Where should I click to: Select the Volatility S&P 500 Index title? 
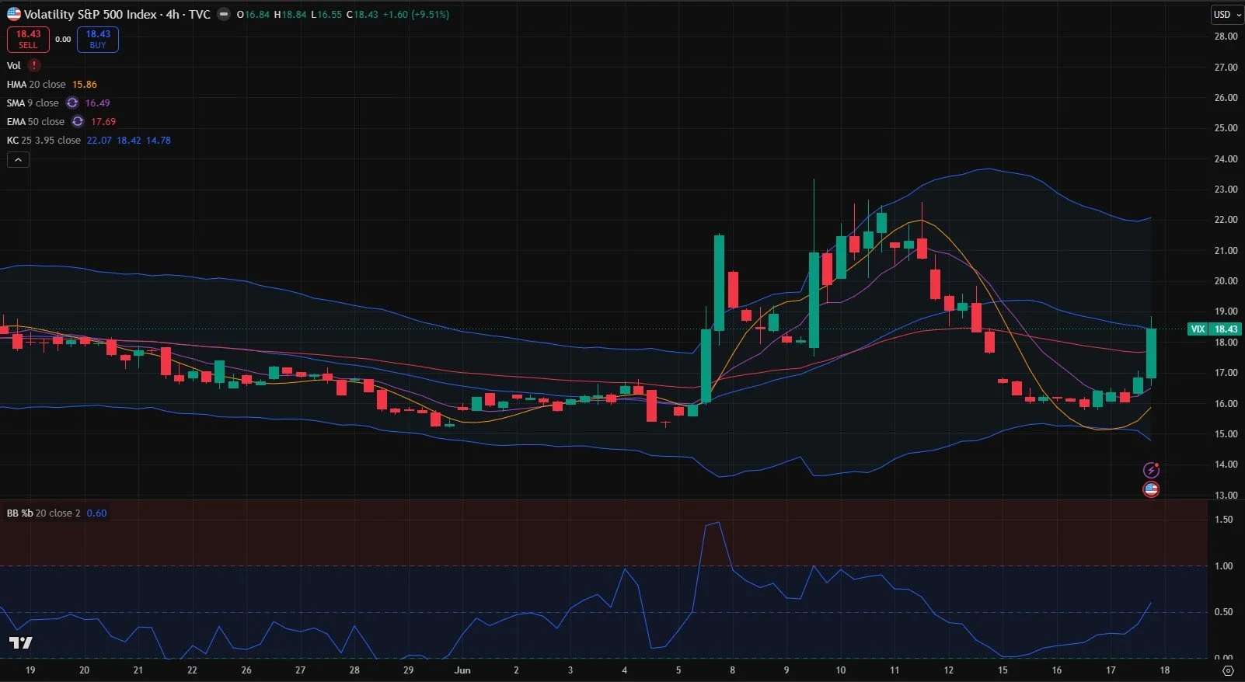coord(91,14)
